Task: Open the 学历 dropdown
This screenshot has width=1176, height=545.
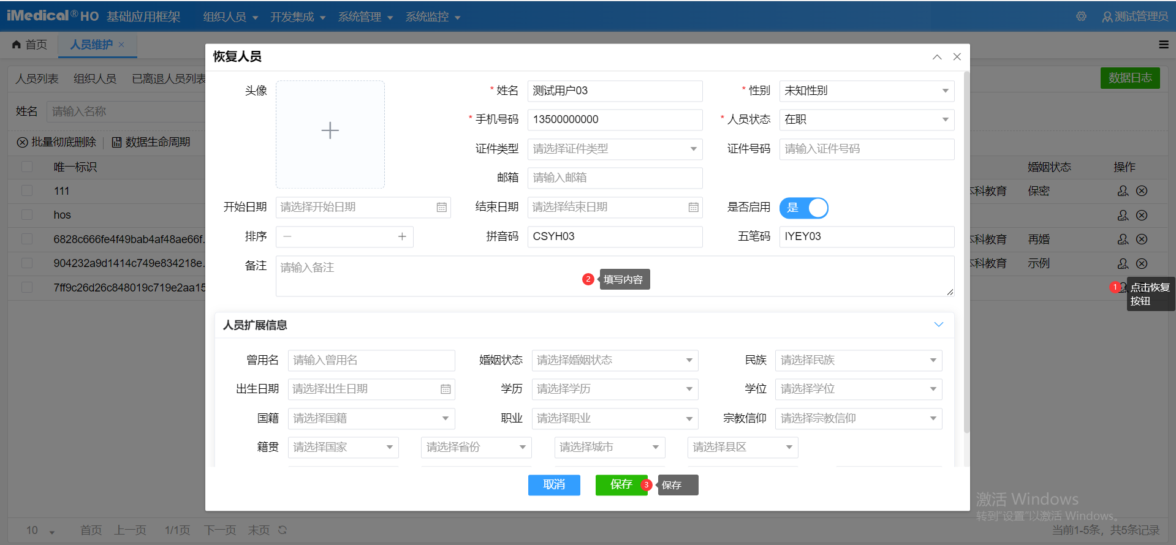Action: 615,389
